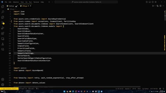This screenshot has height=93, width=166.
Task: Go back with the navigation arrow
Action: tap(49, 2)
